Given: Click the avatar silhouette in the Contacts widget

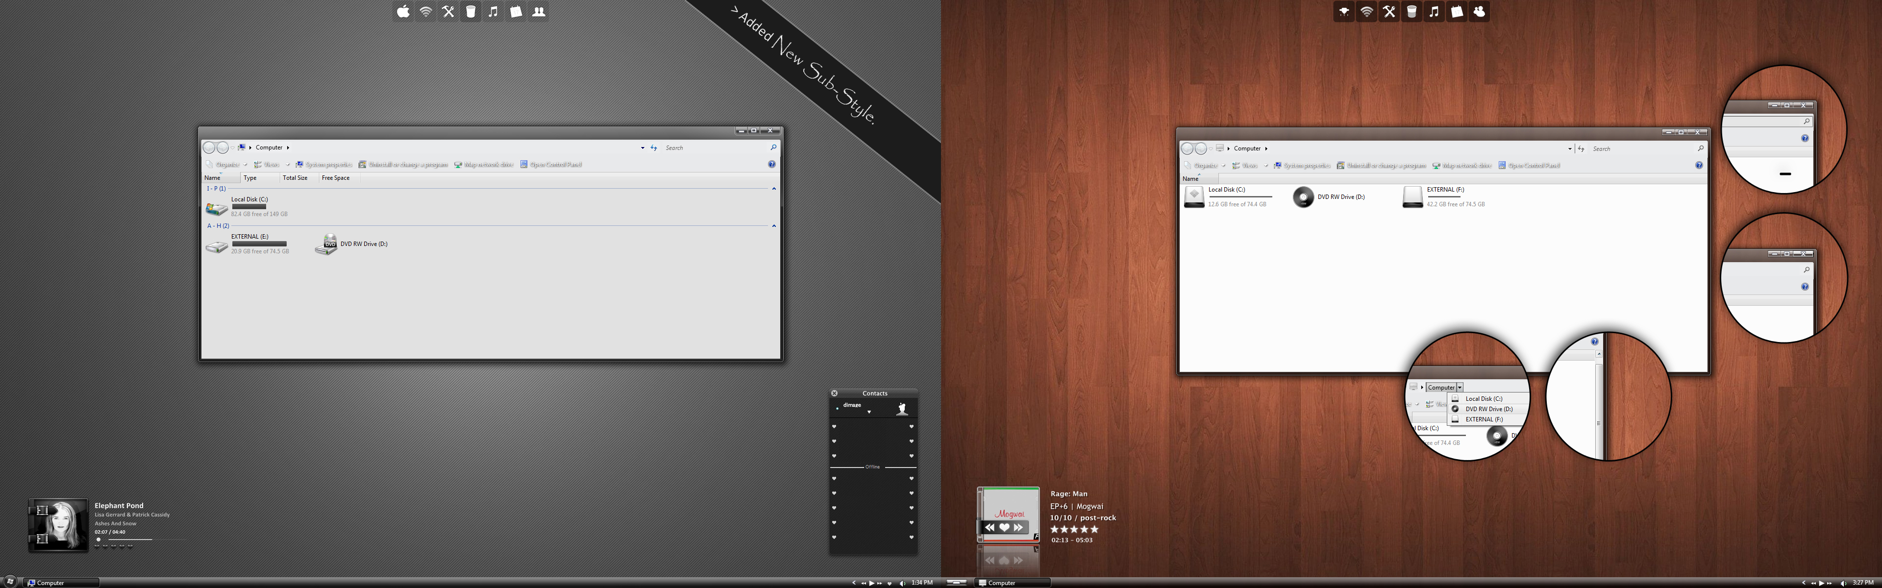Looking at the screenshot, I should tap(902, 409).
